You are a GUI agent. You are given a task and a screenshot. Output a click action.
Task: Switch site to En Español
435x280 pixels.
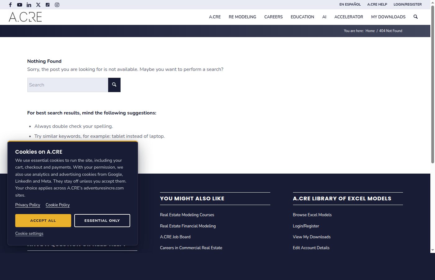(350, 4)
